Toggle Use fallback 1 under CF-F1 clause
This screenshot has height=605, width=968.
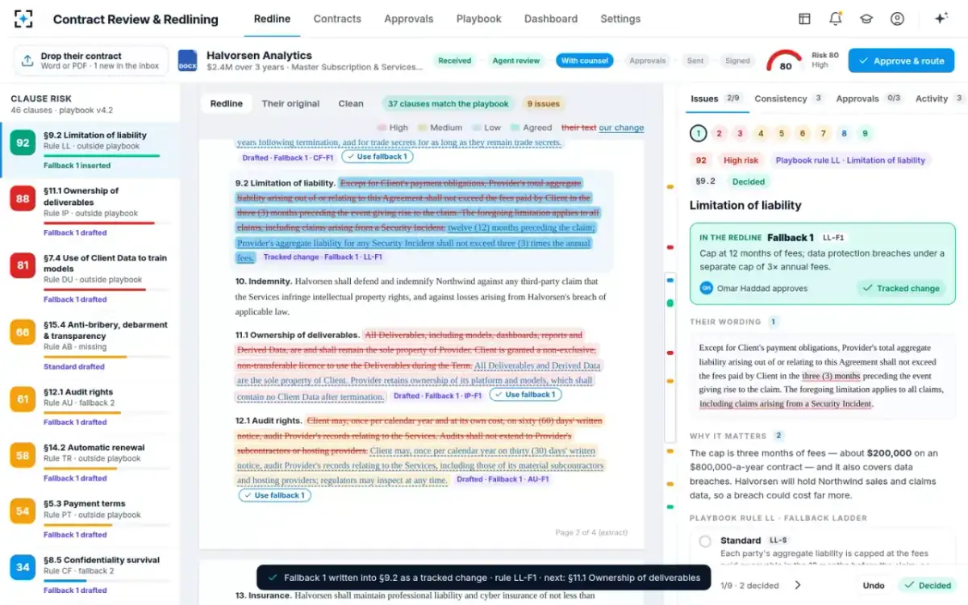[378, 156]
